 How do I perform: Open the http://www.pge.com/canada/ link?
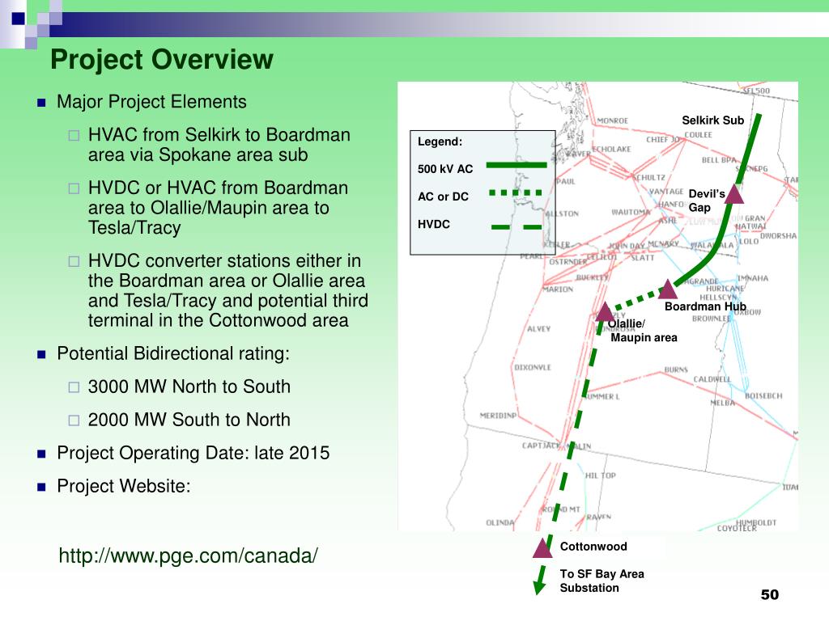(188, 556)
